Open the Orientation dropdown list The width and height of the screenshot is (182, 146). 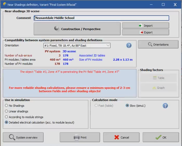[77, 45]
